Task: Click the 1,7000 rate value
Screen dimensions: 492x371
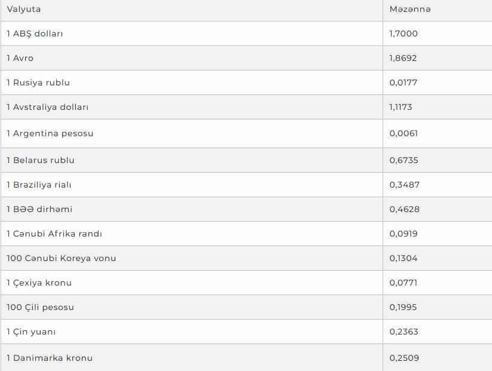Action: [404, 33]
